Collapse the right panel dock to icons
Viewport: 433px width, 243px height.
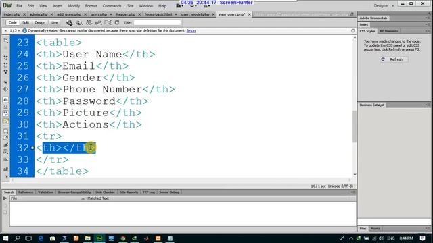pos(428,13)
